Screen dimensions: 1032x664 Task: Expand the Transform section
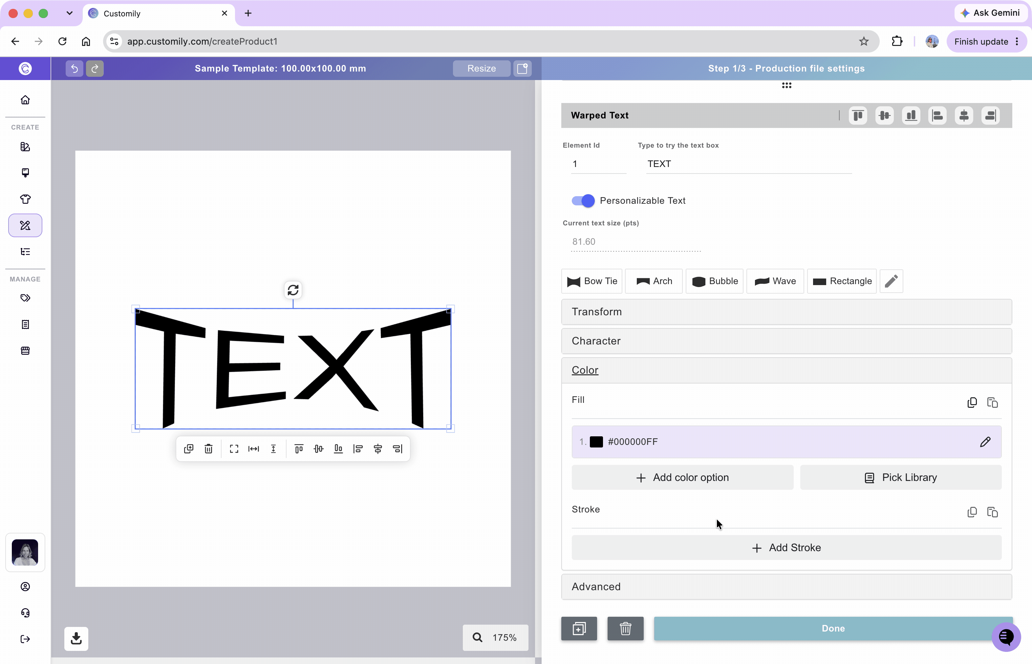(786, 312)
